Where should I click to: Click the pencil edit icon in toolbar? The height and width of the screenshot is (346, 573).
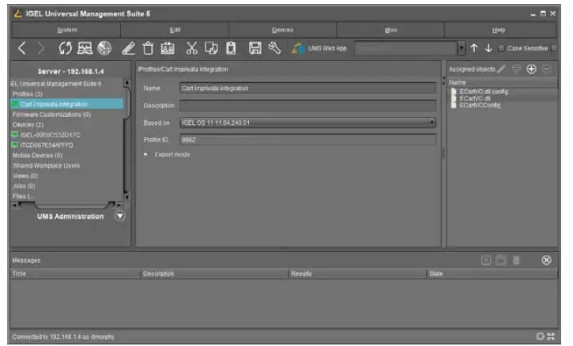click(128, 48)
